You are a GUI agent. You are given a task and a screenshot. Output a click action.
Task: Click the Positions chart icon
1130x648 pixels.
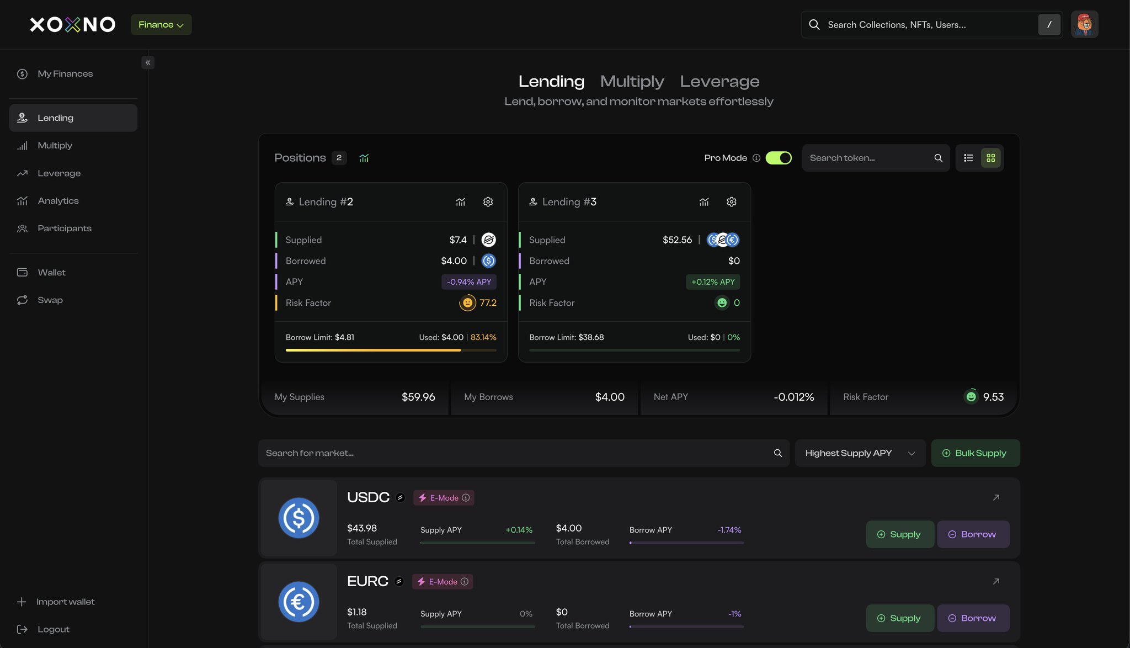364,158
